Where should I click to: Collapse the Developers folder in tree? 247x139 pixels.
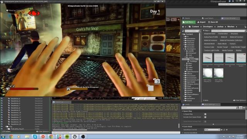[x=184, y=49]
